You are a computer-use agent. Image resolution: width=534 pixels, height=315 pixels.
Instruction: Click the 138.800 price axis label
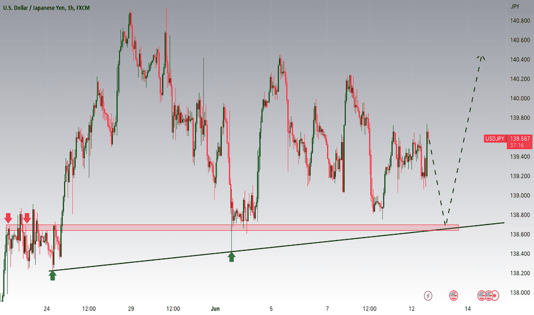click(x=520, y=215)
